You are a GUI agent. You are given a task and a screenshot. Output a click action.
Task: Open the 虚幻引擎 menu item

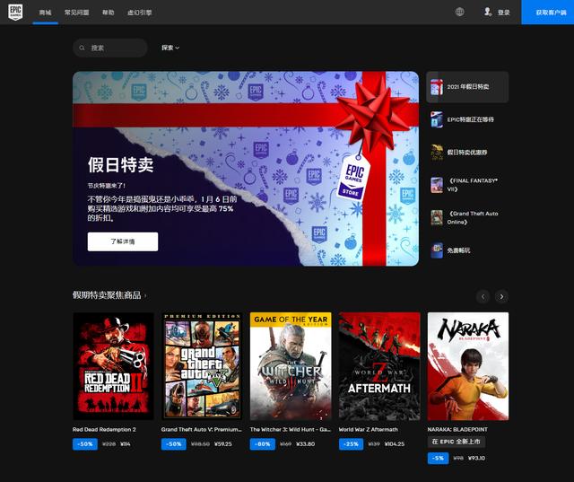pos(139,13)
